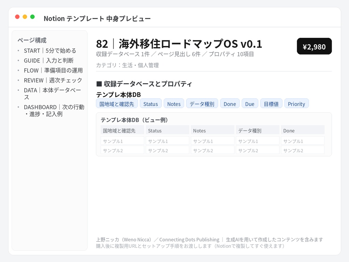Open DATA｜本体データベース page entry

(x=52, y=93)
